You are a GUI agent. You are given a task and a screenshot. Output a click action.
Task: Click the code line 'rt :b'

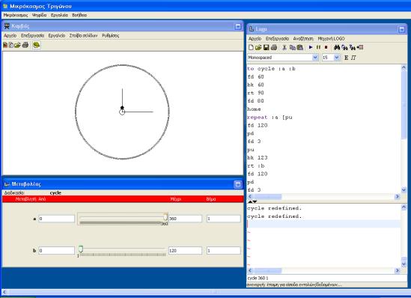[x=255, y=165]
